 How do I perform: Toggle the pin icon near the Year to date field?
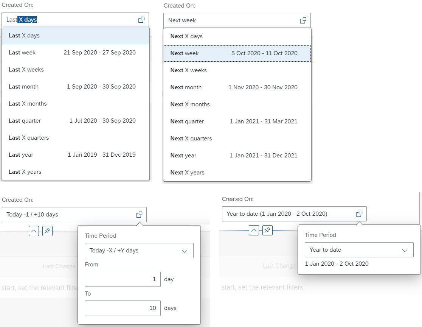click(x=267, y=230)
